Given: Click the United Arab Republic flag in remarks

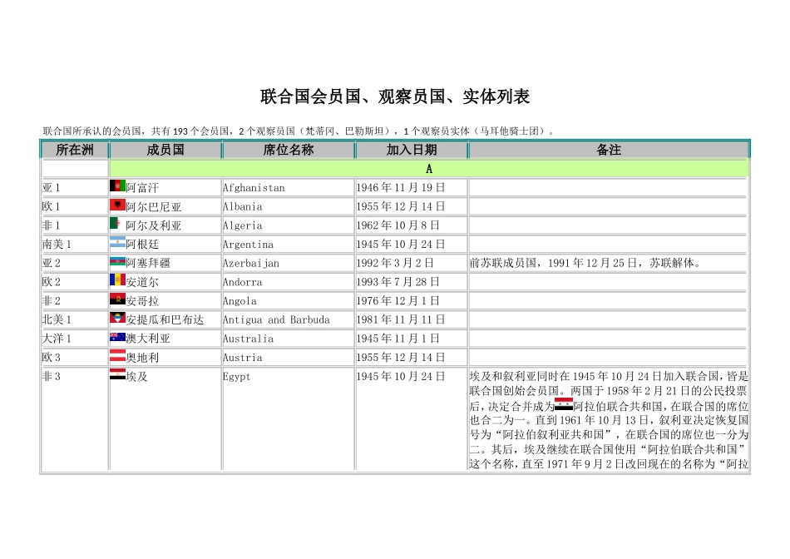Looking at the screenshot, I should 564,404.
